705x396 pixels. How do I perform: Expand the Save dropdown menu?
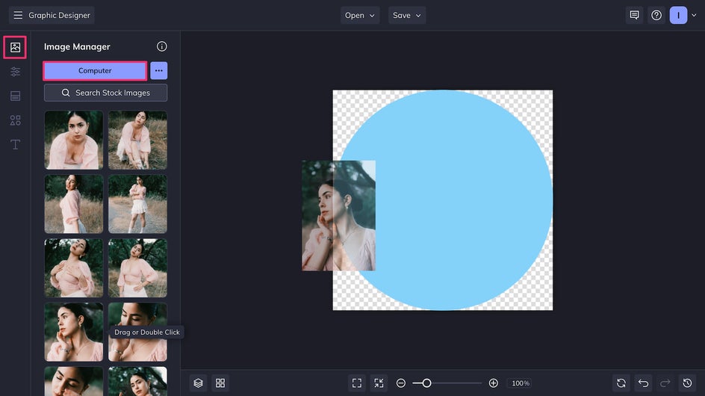point(407,15)
